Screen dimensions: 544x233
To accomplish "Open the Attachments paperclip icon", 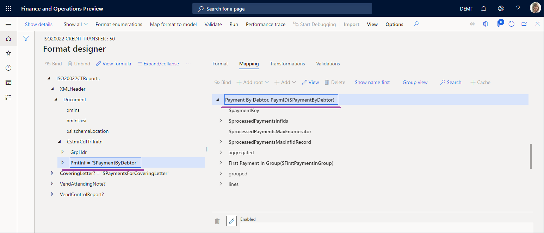I will click(499, 24).
